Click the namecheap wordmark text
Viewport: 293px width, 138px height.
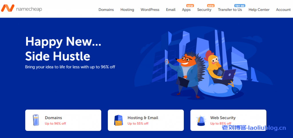pos(29,9)
